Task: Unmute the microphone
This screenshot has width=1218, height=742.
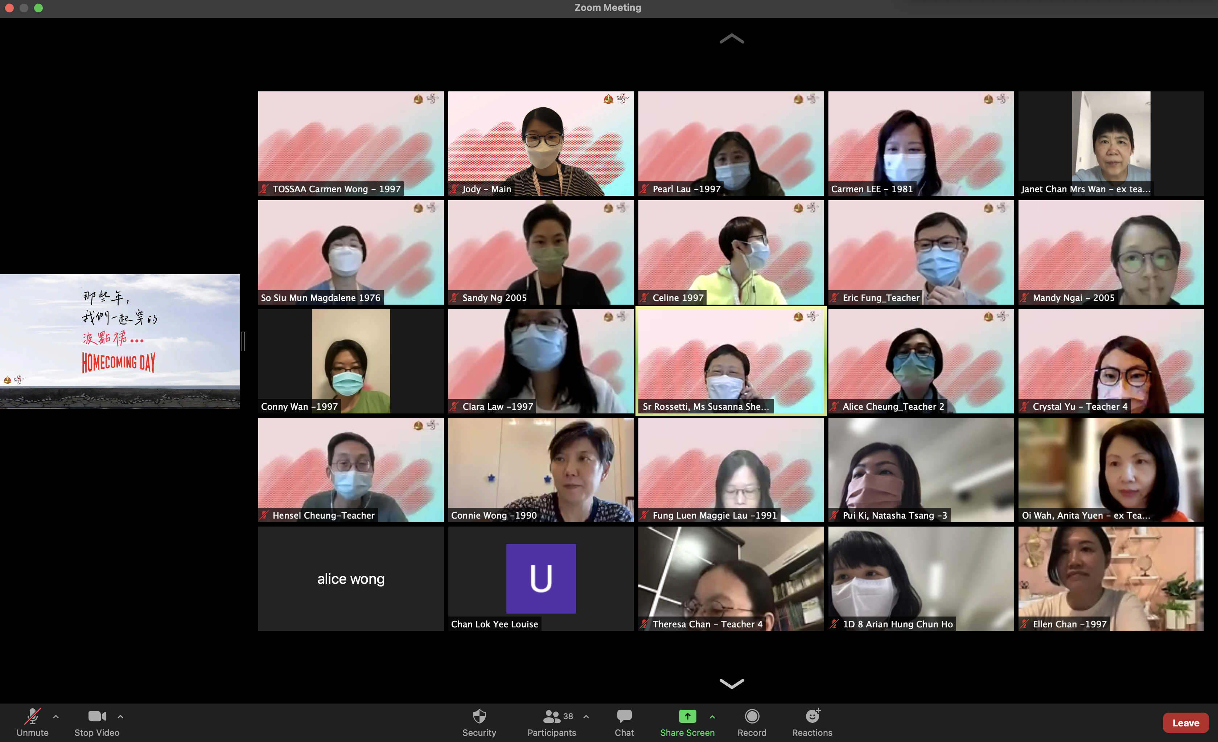Action: pyautogui.click(x=32, y=716)
